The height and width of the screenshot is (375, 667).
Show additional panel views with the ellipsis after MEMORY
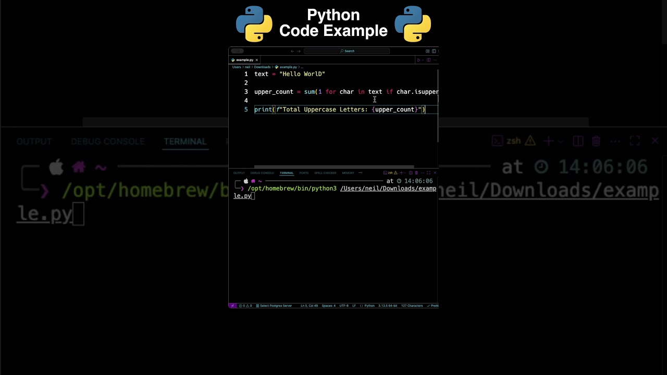(x=360, y=173)
